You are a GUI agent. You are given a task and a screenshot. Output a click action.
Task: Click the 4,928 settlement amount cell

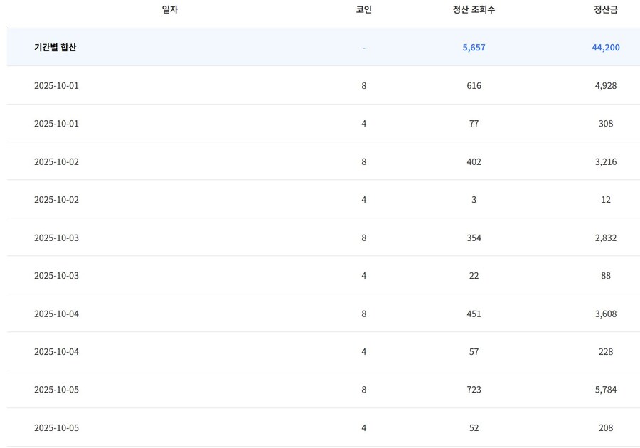pyautogui.click(x=605, y=86)
